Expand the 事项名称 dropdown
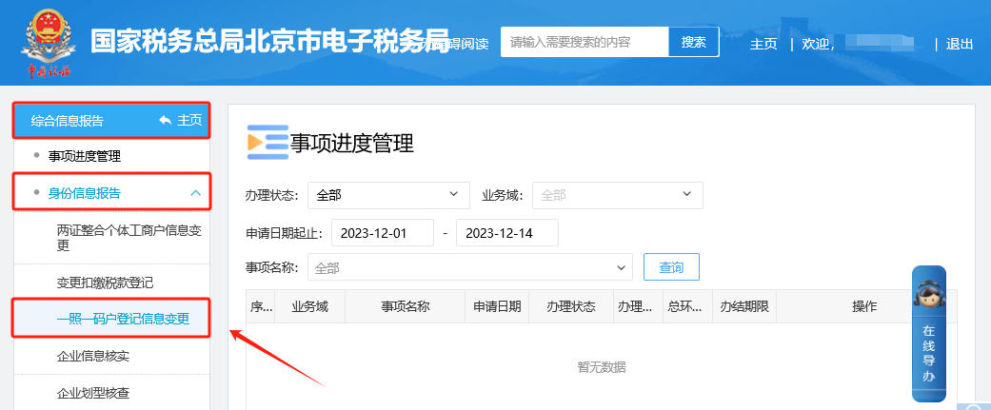The image size is (991, 410). [469, 267]
